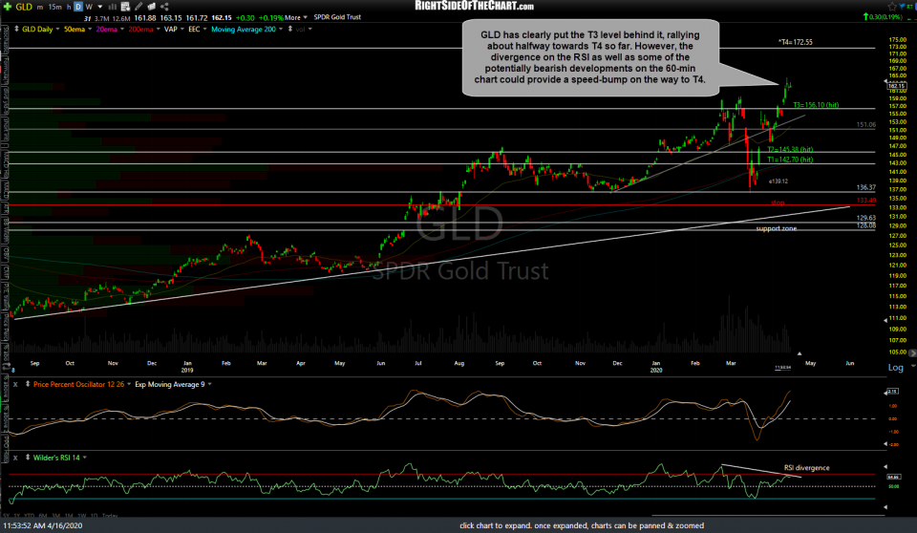Image resolution: width=917 pixels, height=533 pixels.
Task: Click the share chart icon
Action: coord(164,7)
